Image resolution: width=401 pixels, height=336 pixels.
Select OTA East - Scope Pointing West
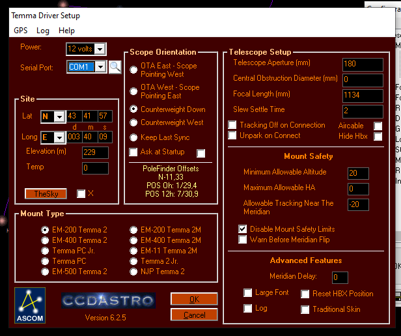pos(134,70)
